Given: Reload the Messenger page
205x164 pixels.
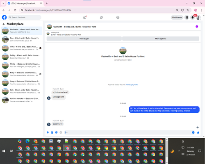Looking at the screenshot, I should pyautogui.click(x=15, y=10).
